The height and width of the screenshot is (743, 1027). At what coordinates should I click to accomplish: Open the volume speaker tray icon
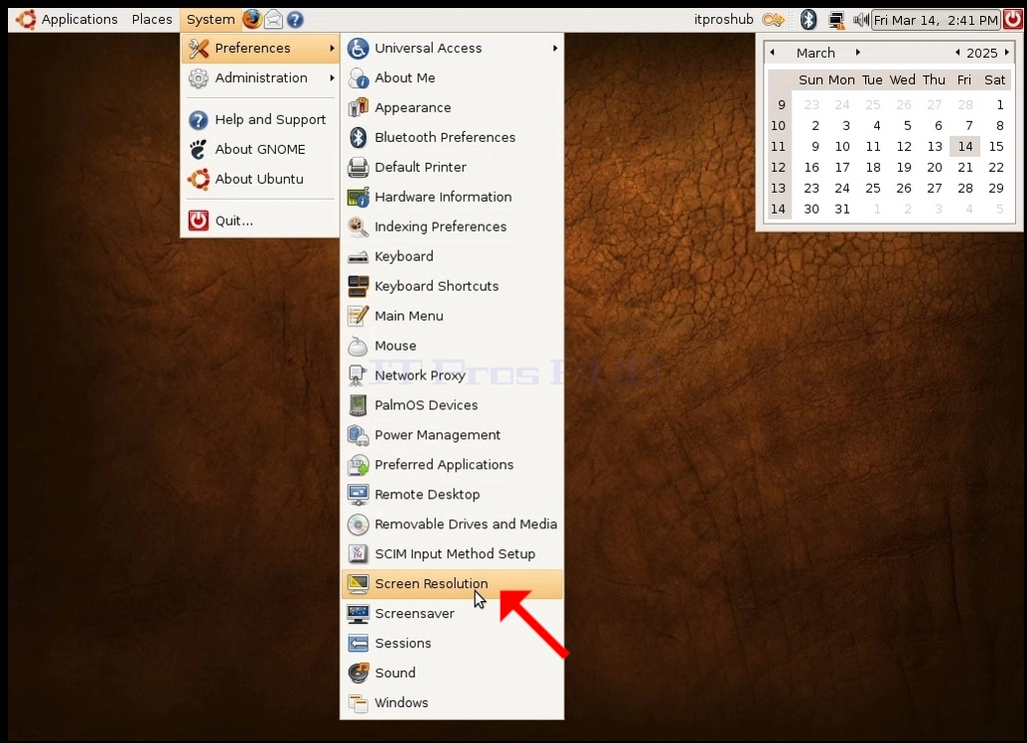point(860,20)
